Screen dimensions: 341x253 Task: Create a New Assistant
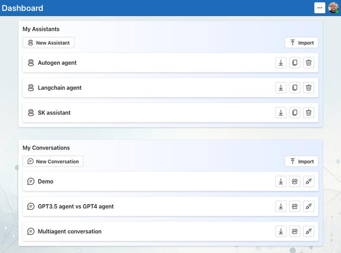[48, 43]
